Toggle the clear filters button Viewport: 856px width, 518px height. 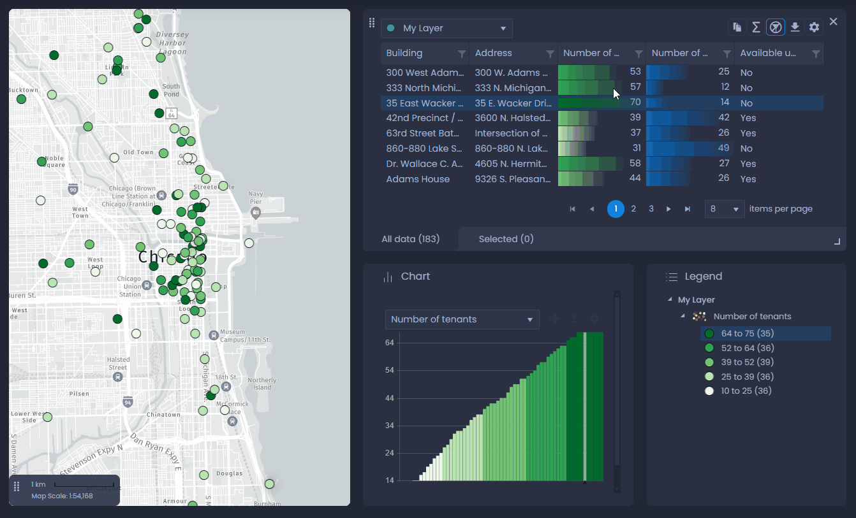click(776, 27)
